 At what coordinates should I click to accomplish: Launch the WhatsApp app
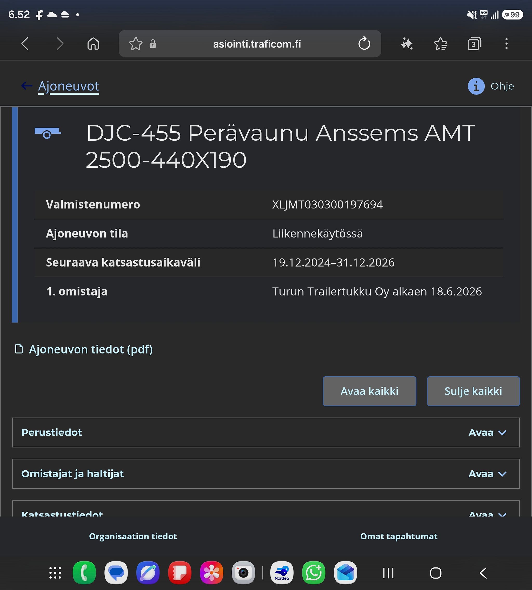(x=314, y=573)
